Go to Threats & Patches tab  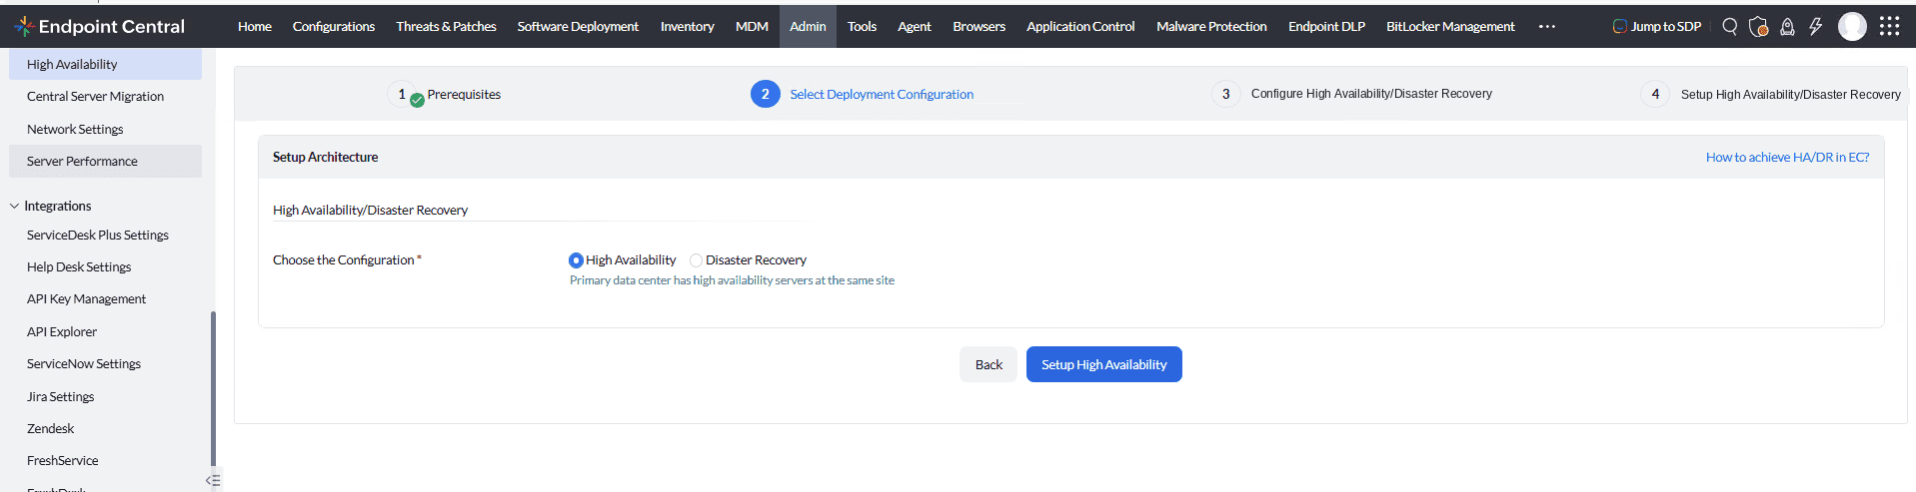[x=446, y=26]
